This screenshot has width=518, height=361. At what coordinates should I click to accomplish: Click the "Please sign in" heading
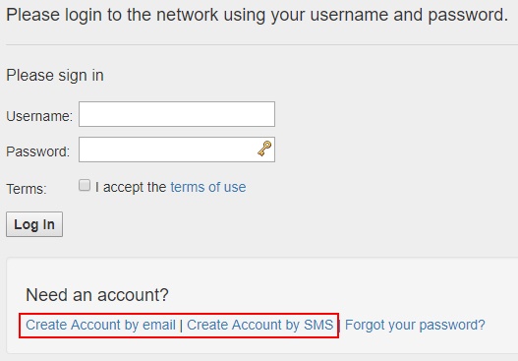[55, 76]
